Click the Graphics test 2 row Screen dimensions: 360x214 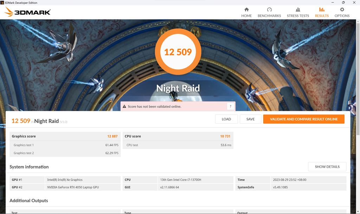pyautogui.click(x=65, y=153)
